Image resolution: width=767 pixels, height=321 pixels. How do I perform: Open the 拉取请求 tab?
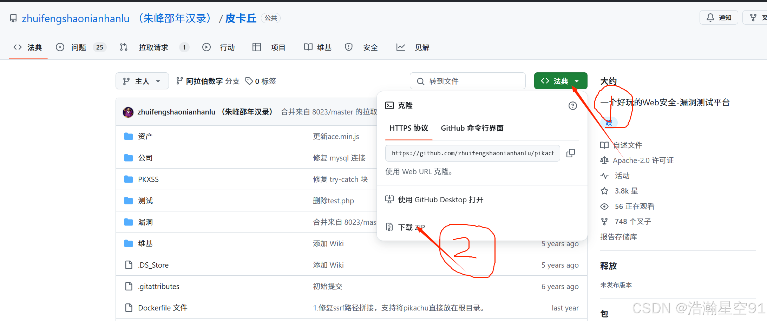[154, 47]
